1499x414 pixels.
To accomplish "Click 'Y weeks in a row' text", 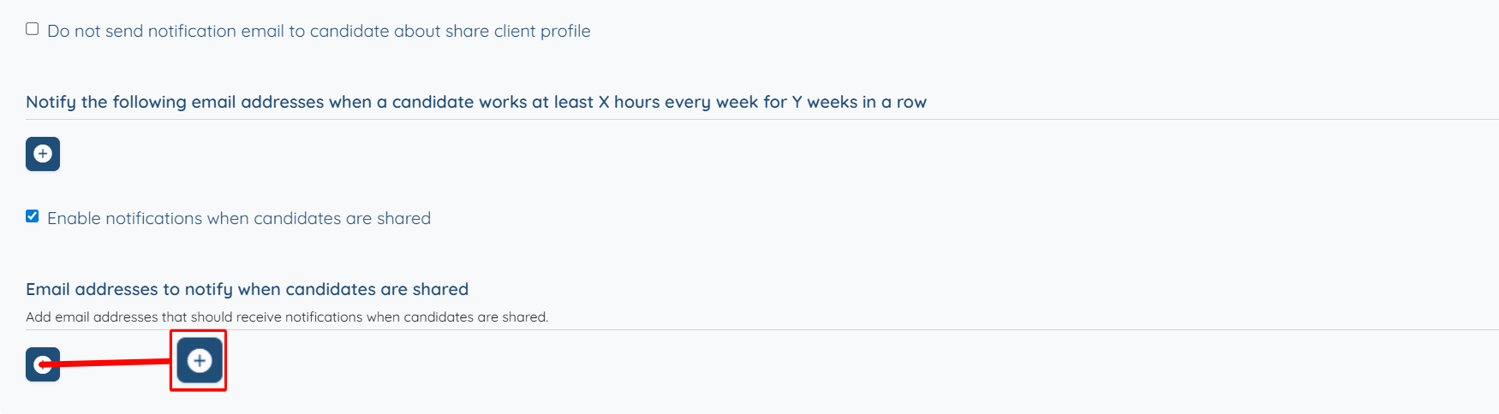I will tap(858, 103).
